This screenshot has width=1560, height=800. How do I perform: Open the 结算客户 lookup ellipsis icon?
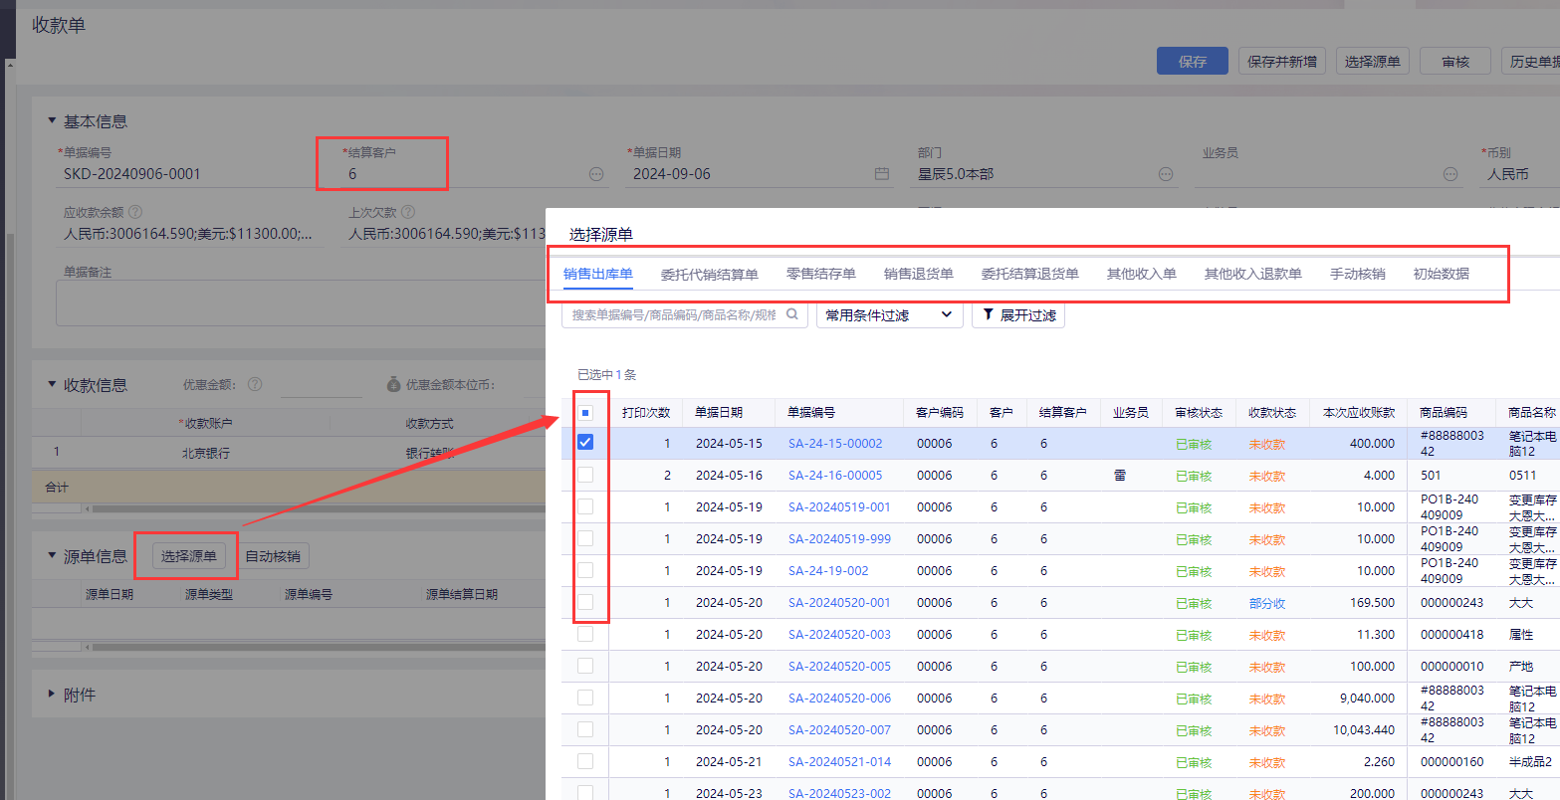[596, 174]
